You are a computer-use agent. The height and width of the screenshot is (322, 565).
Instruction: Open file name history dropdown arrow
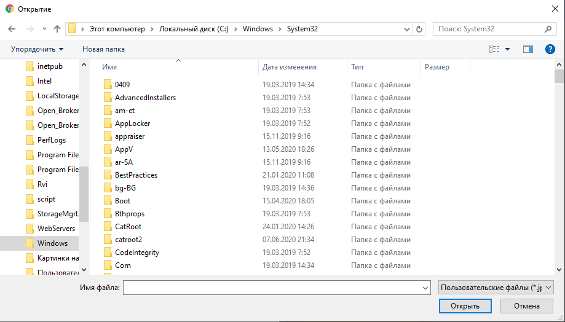coord(425,288)
